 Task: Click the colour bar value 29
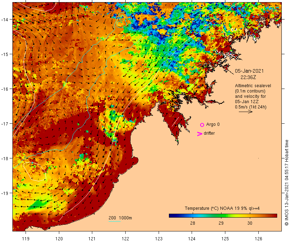(221, 223)
